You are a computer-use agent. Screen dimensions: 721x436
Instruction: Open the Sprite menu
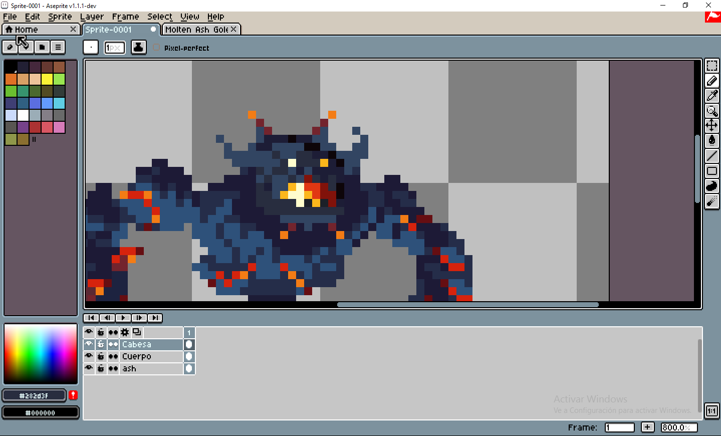(x=60, y=17)
